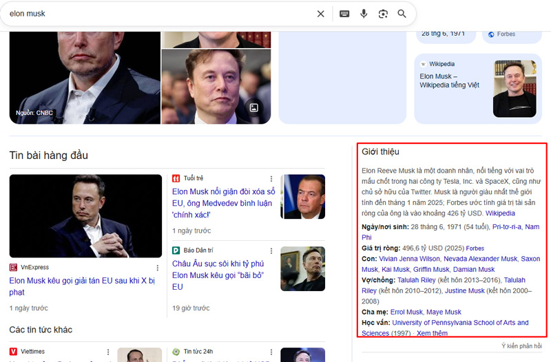This screenshot has width=551, height=362.
Task: Clear the search box with the X icon
Action: pos(320,14)
